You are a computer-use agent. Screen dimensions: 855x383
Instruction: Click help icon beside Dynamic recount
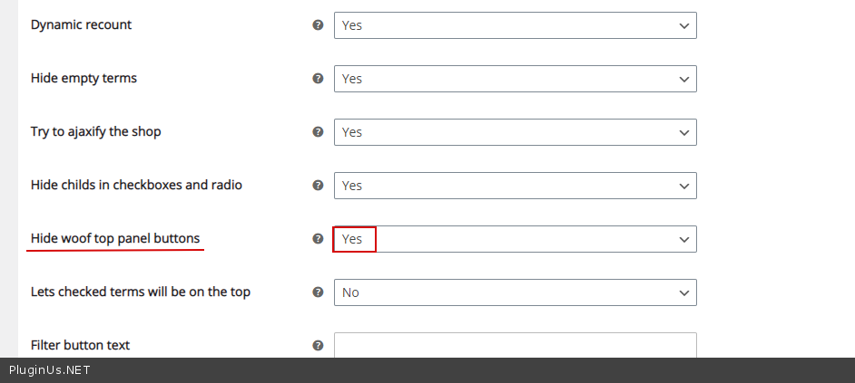tap(318, 25)
